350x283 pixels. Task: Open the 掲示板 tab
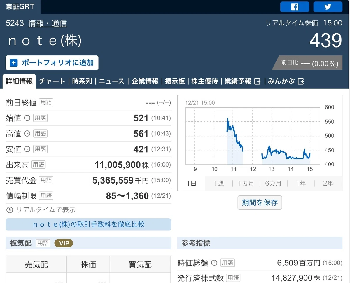(175, 81)
